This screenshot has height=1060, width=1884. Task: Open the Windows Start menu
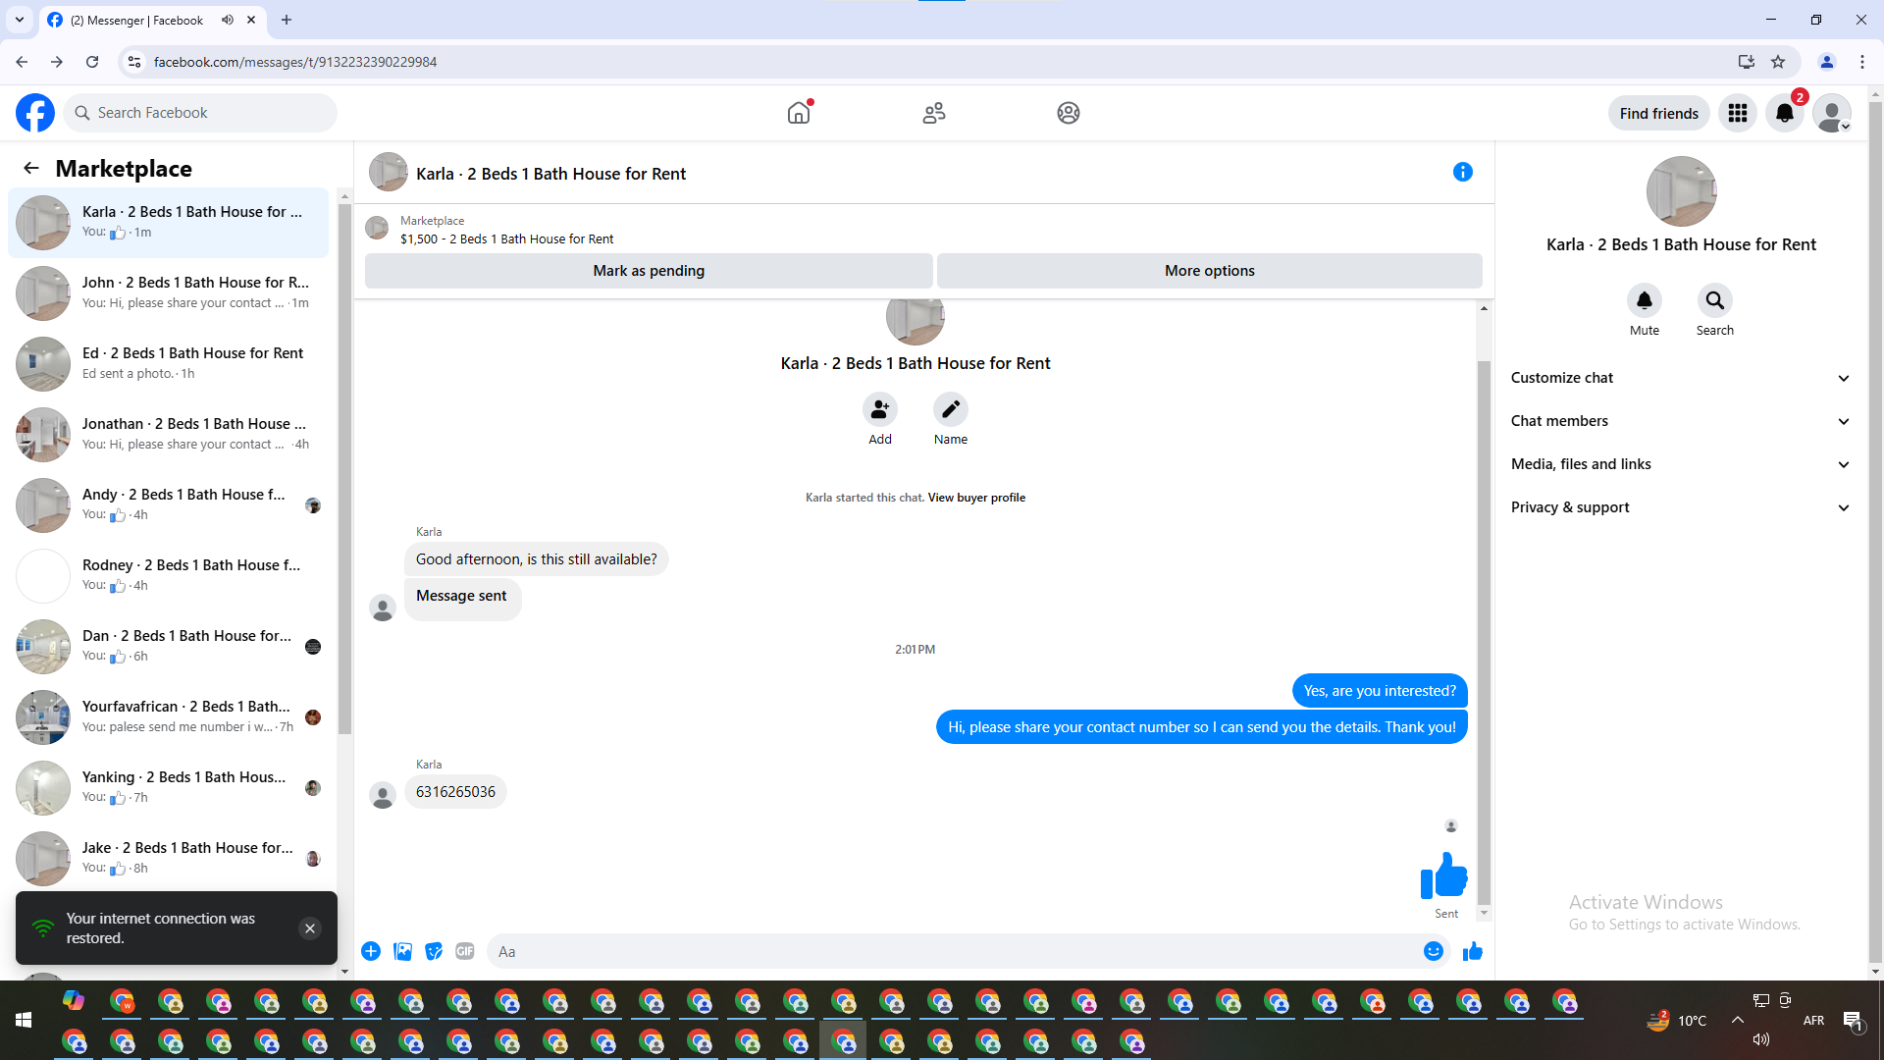pos(24,1021)
